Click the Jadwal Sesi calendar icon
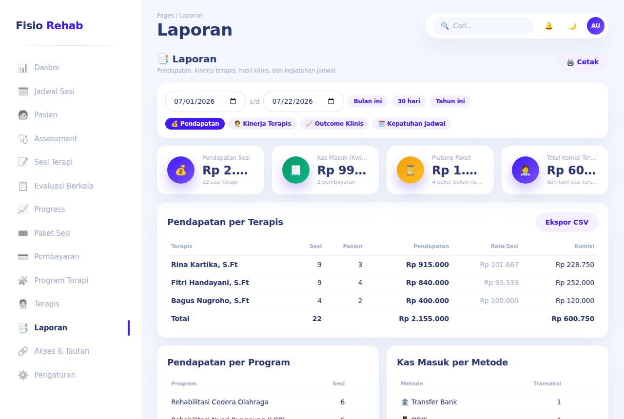The width and height of the screenshot is (624, 419). pos(23,91)
